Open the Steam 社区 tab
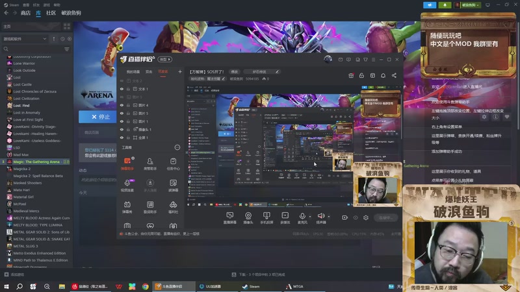520x292 pixels. point(51,13)
